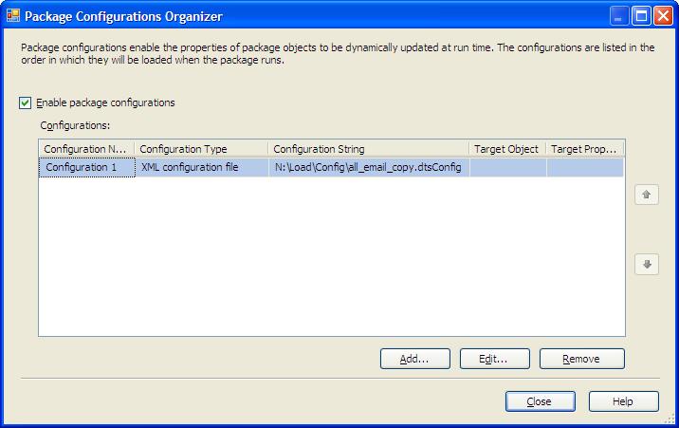Maximize the Package Configurations Organizer window
This screenshot has width=679, height=428.
click(x=641, y=15)
